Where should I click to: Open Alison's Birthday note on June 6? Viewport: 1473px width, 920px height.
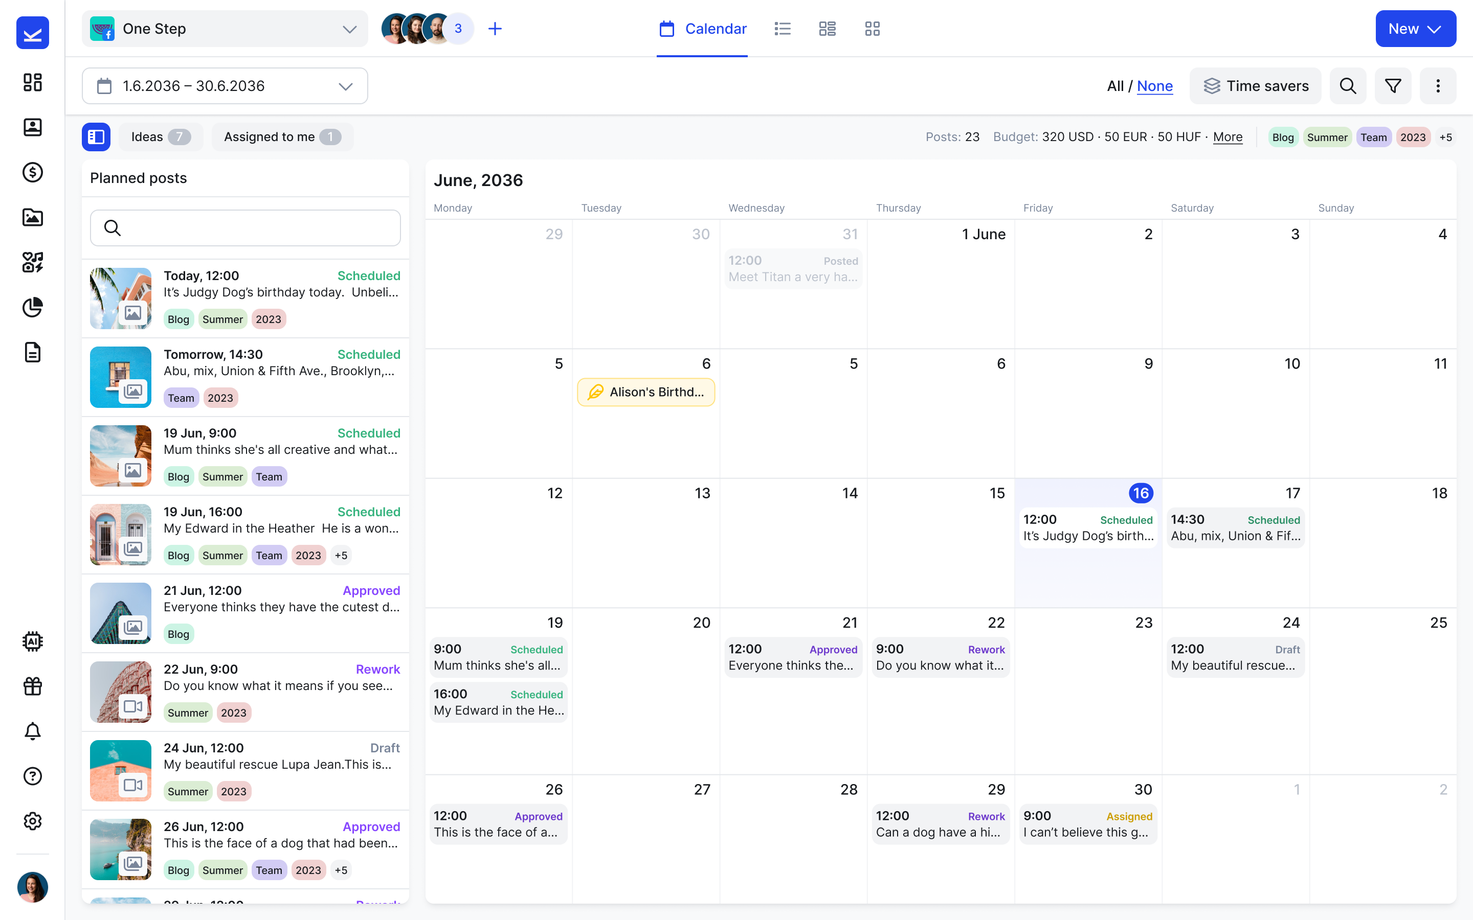(x=645, y=392)
